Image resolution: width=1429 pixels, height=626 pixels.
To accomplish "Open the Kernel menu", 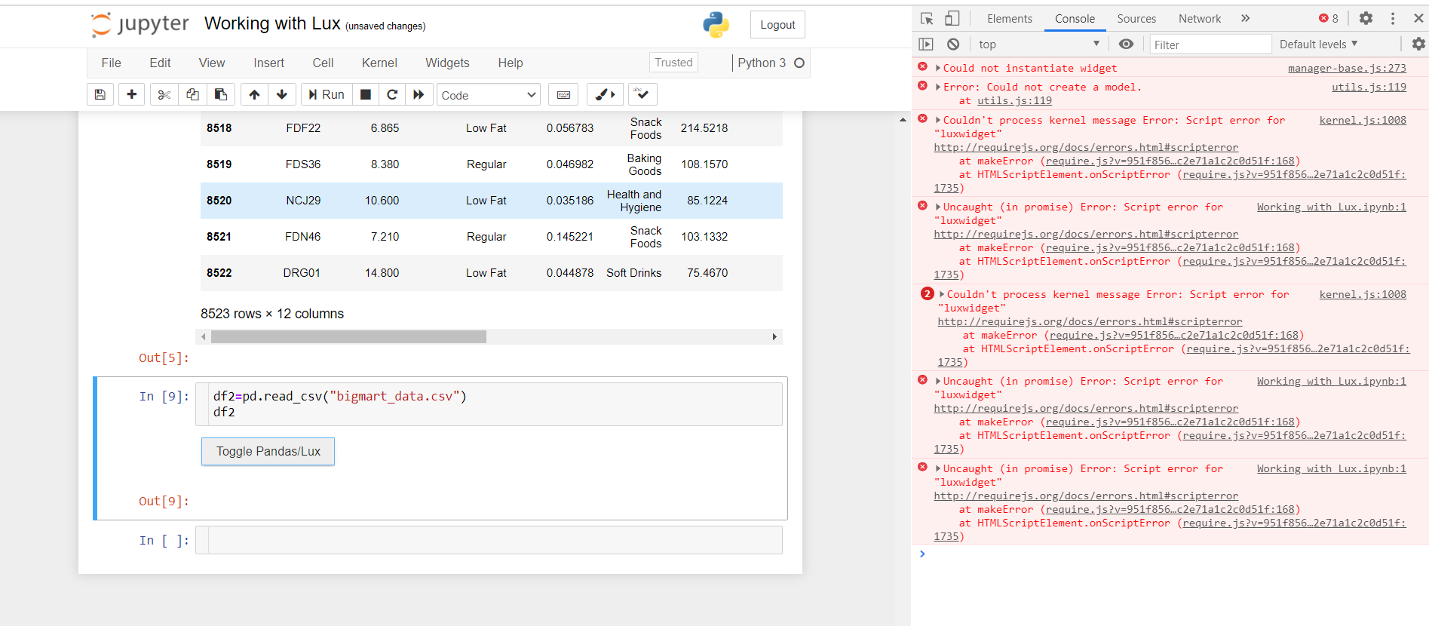I will (379, 63).
